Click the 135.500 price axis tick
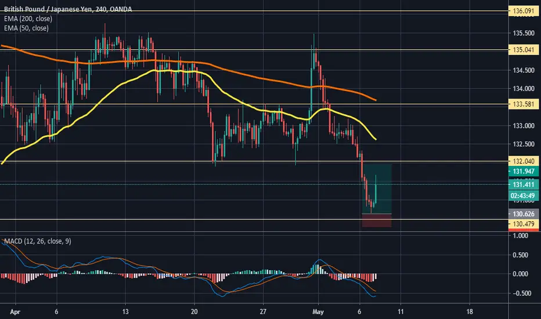Image resolution: width=541 pixels, height=319 pixels. point(524,33)
